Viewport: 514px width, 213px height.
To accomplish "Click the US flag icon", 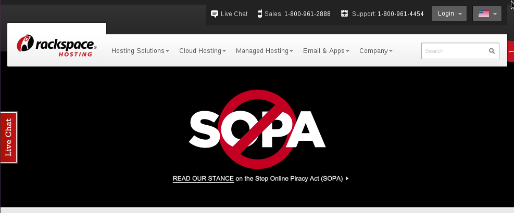I will [483, 14].
